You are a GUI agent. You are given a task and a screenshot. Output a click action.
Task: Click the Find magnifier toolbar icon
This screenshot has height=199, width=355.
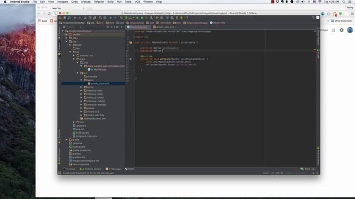100,18
